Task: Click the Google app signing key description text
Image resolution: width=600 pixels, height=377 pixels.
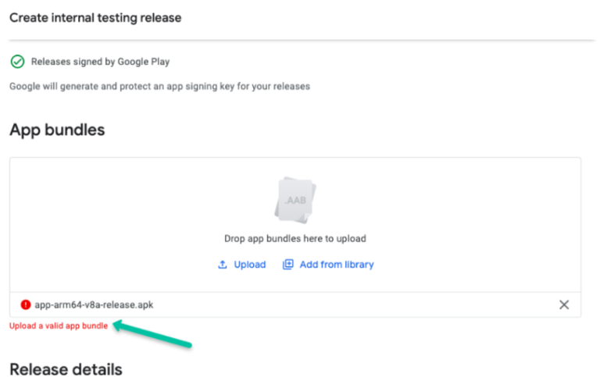Action: pos(159,86)
